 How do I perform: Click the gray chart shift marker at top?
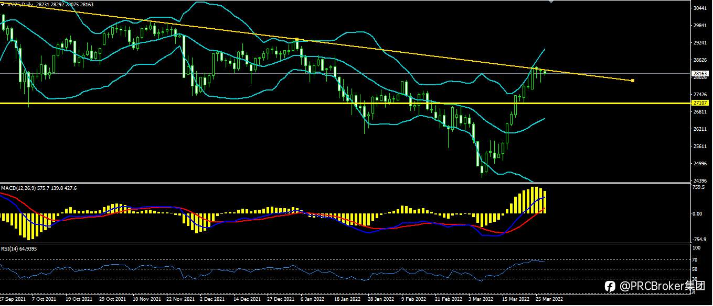click(550, 2)
